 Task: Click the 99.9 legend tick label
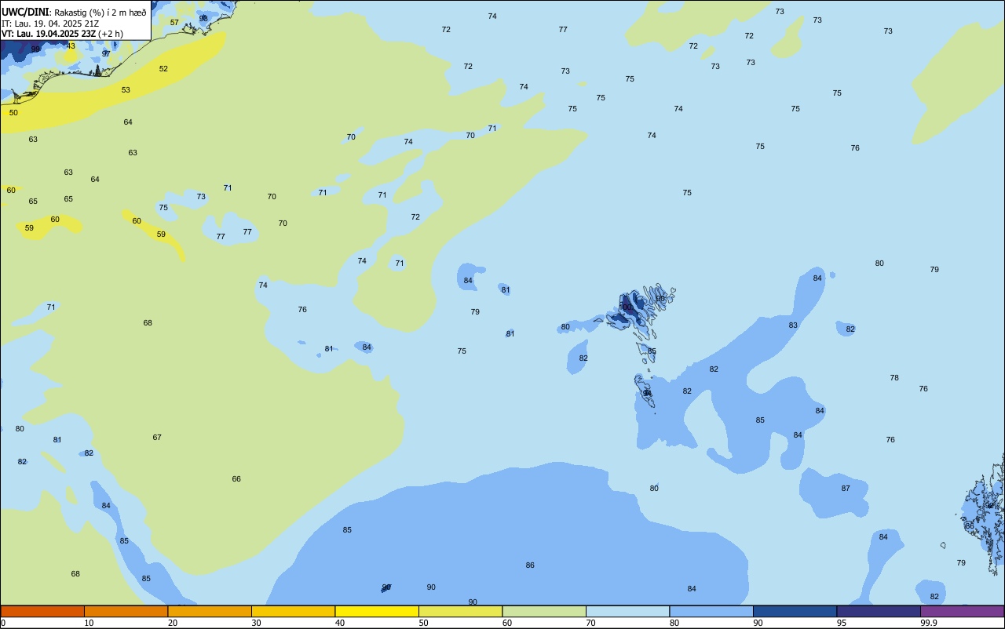coord(928,623)
